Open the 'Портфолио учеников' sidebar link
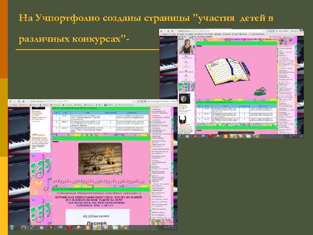 click(158, 189)
